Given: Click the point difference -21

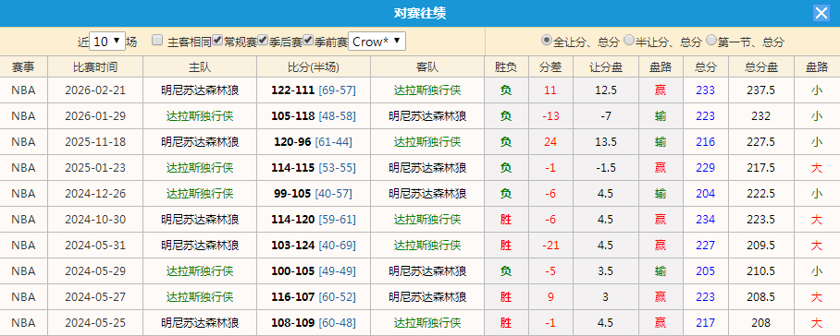Looking at the screenshot, I should pyautogui.click(x=550, y=246).
